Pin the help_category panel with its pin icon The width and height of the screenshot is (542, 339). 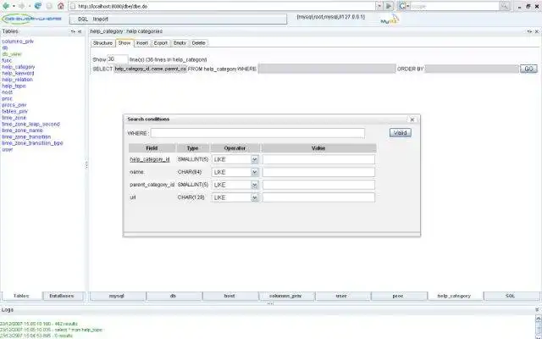pos(529,31)
